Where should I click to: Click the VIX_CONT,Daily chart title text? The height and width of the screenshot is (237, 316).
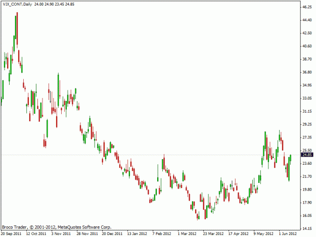click(x=17, y=4)
